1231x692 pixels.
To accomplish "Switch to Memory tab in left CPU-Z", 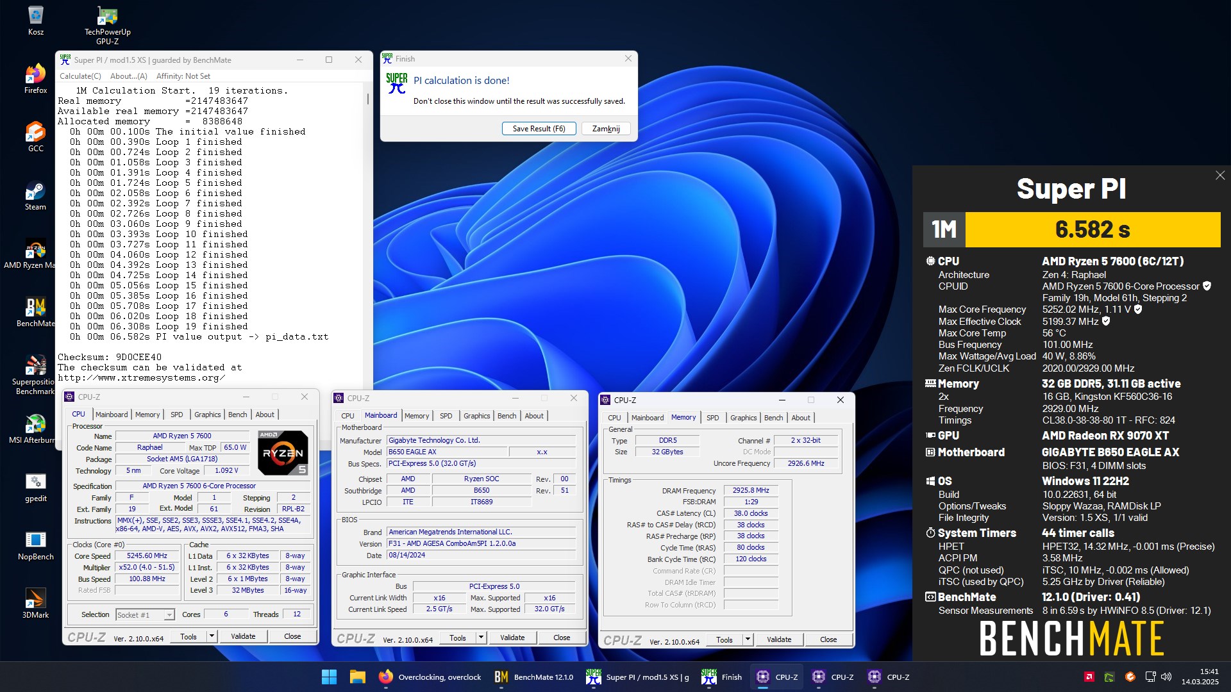I will coord(147,415).
